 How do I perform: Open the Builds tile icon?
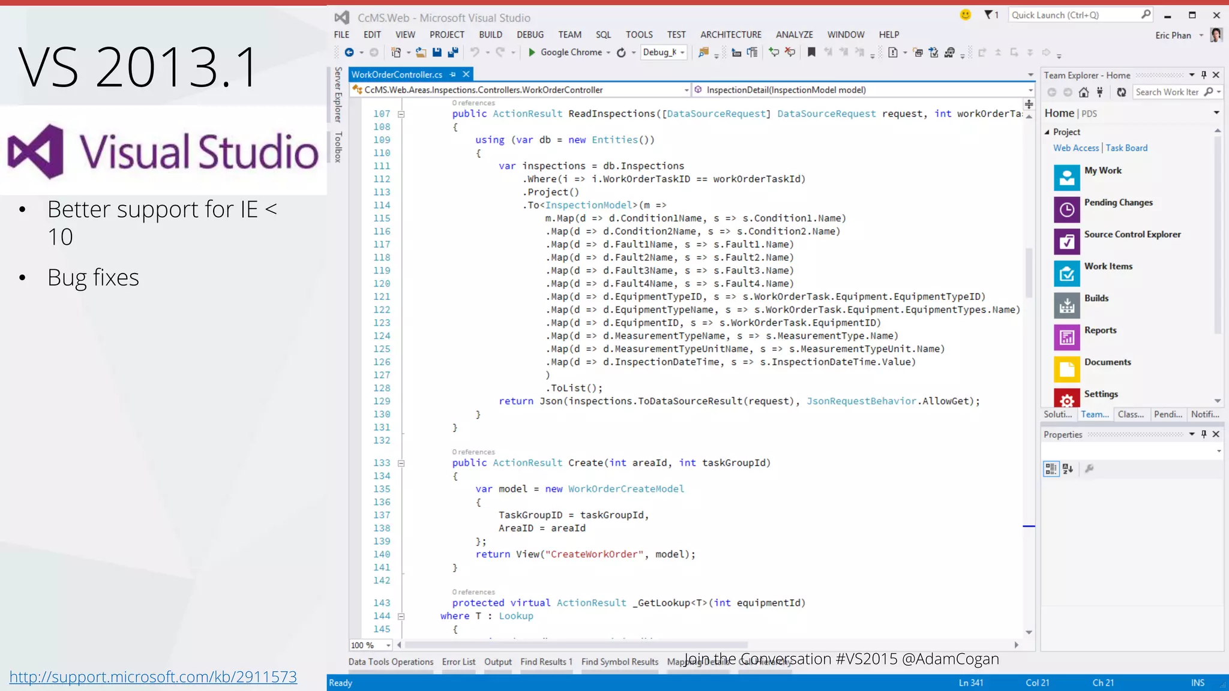[x=1067, y=305]
